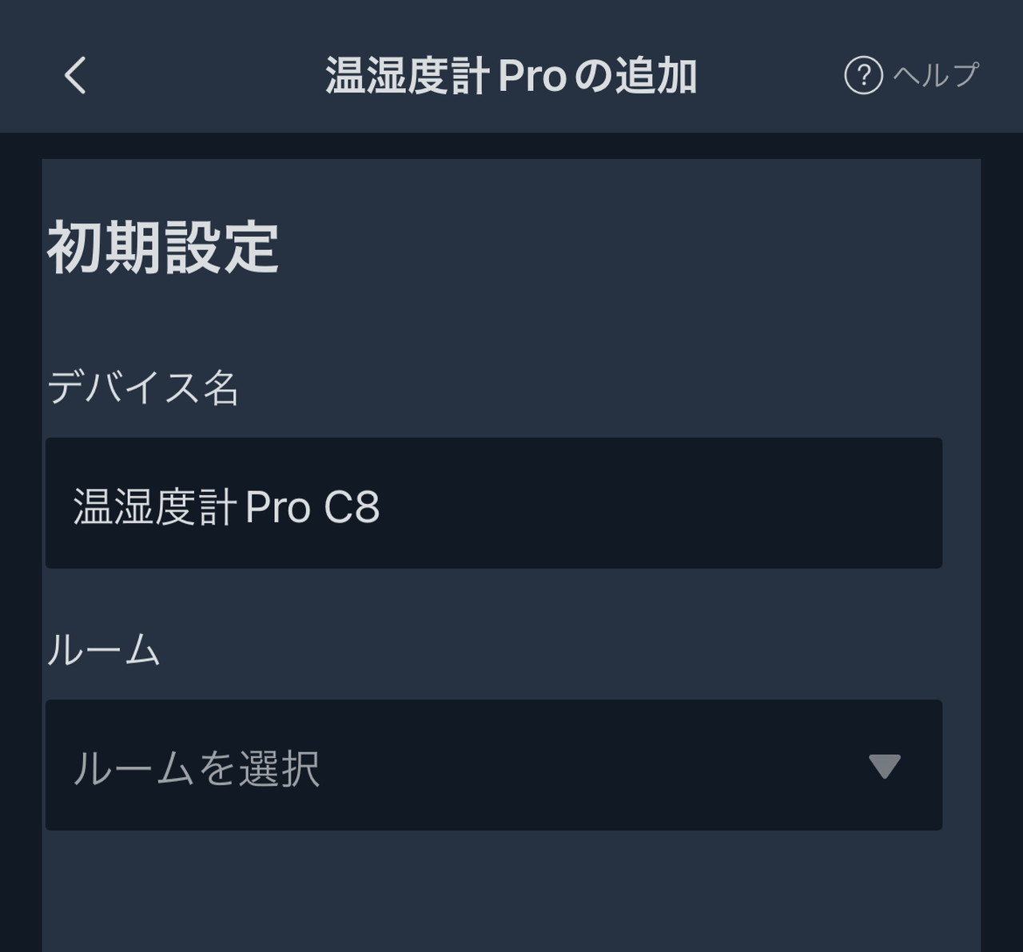Image resolution: width=1023 pixels, height=952 pixels.
Task: Click the 温湿度計Proの追加 page title
Action: 511,77
